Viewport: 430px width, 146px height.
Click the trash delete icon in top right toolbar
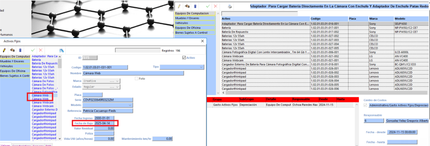tap(195, 6)
